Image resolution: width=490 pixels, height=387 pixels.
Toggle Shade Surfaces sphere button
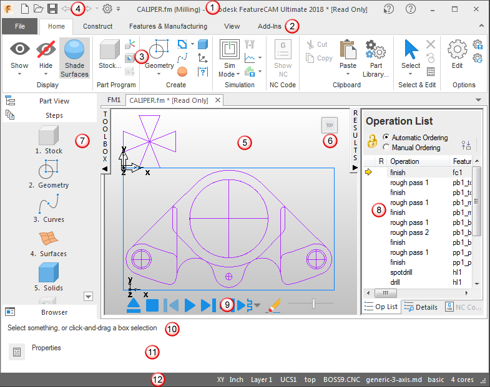[x=74, y=58]
